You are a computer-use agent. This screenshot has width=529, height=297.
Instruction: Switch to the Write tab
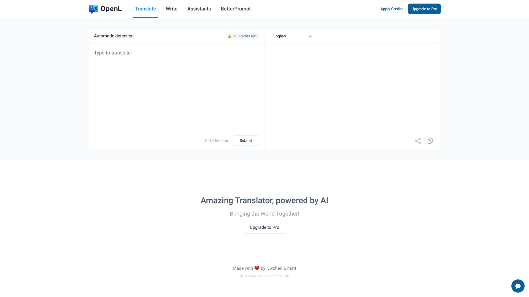(x=171, y=9)
